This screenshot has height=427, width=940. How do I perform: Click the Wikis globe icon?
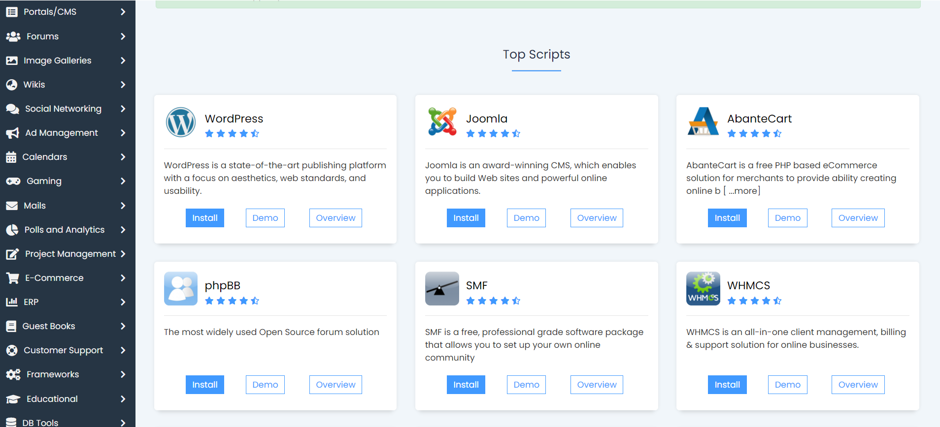click(12, 85)
